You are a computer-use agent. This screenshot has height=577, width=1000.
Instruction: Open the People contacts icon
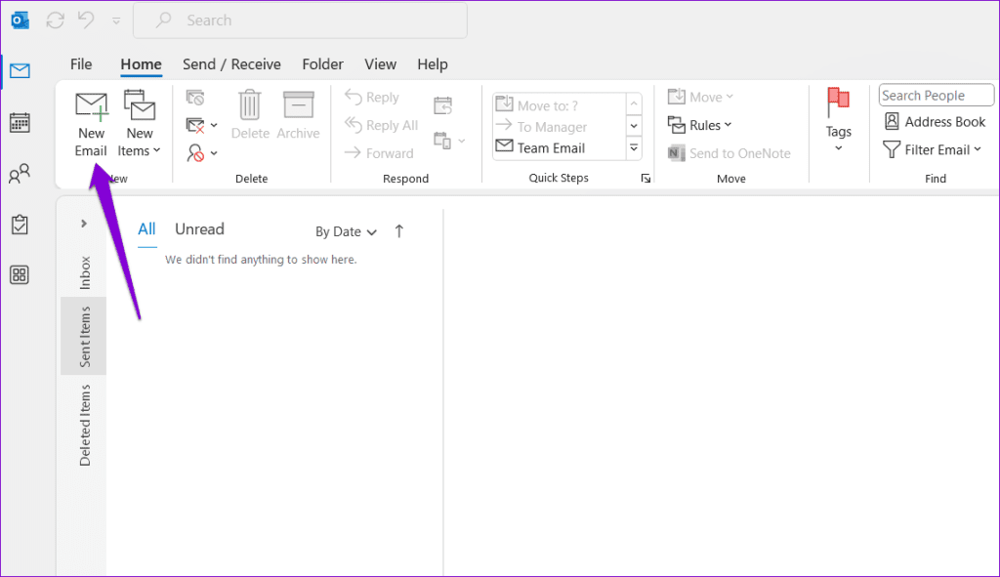(x=20, y=175)
